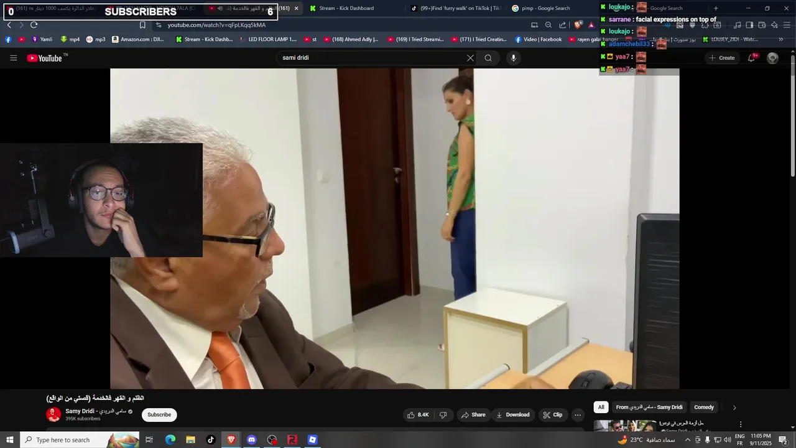Open 'Amazon.com : DJI...' bookmark
Image resolution: width=796 pixels, height=448 pixels.
138,39
